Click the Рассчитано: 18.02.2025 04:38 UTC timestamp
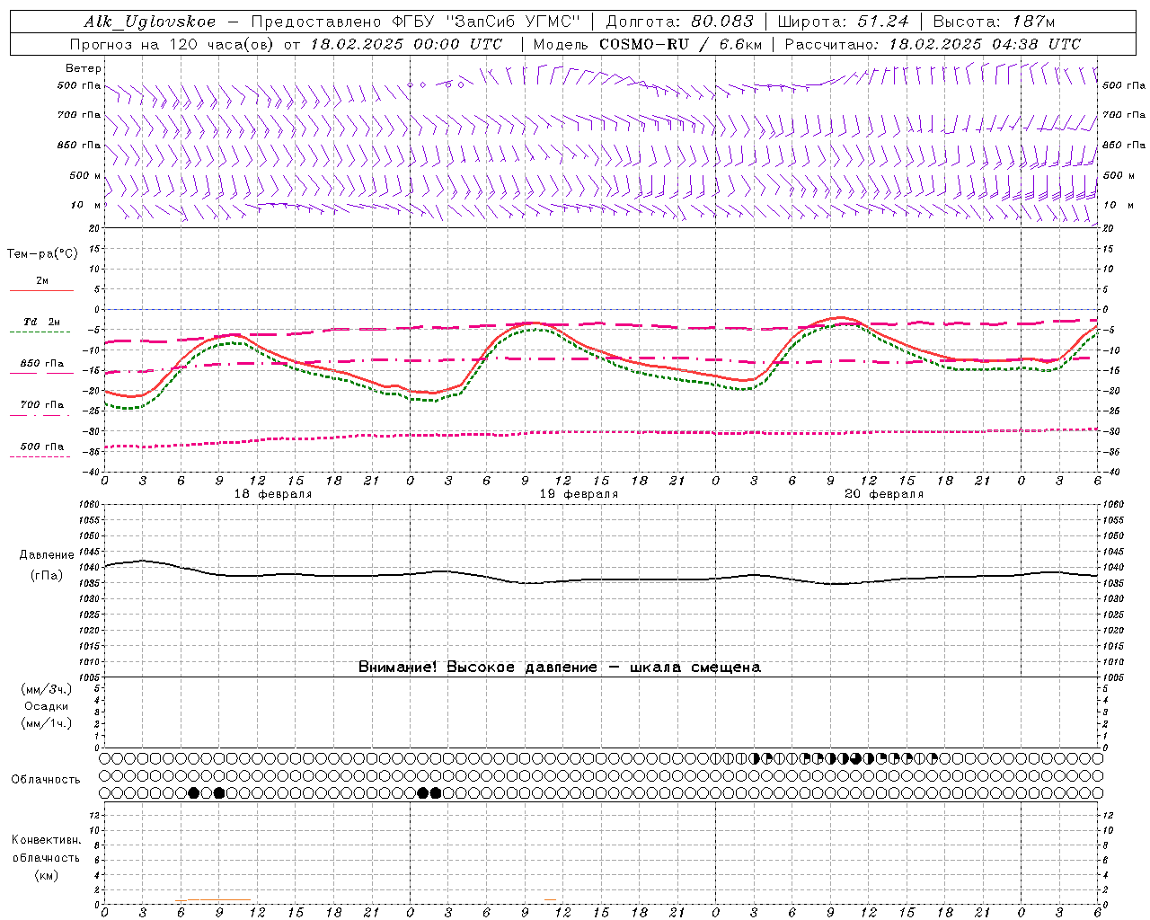 pyautogui.click(x=933, y=44)
